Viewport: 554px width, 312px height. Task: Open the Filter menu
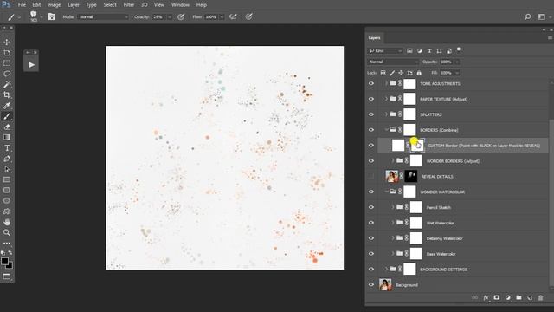(x=129, y=5)
